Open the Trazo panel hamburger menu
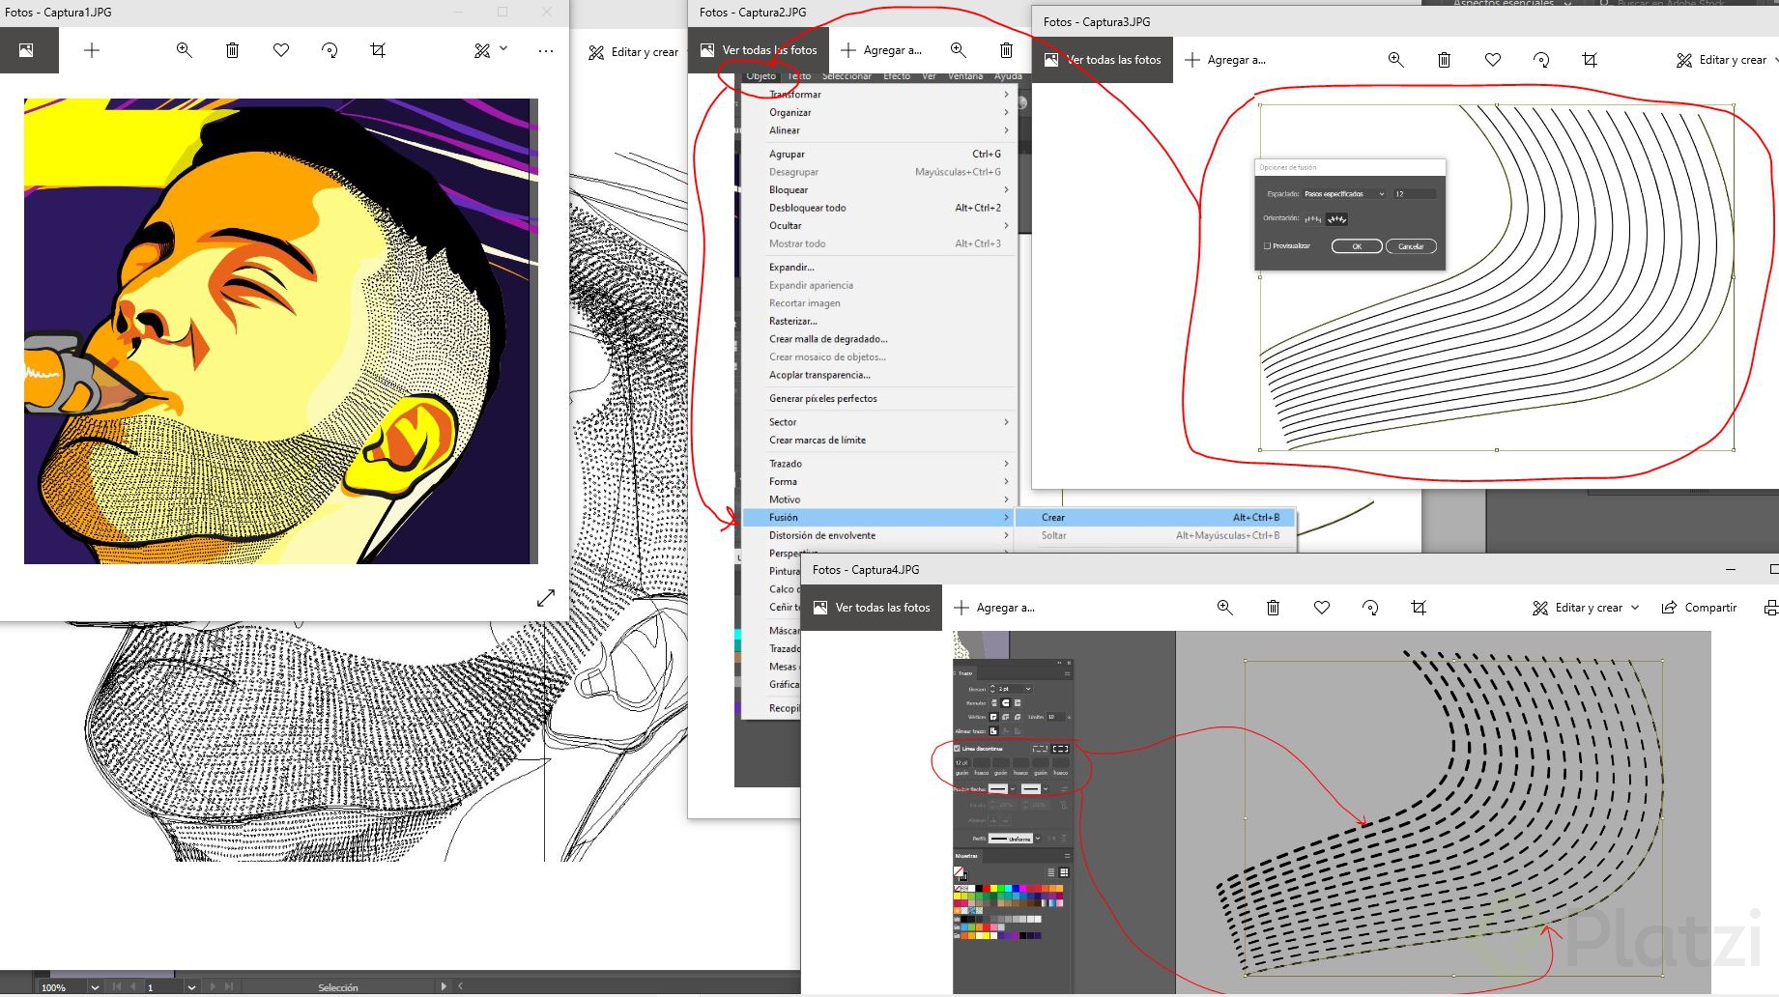 (x=1067, y=673)
